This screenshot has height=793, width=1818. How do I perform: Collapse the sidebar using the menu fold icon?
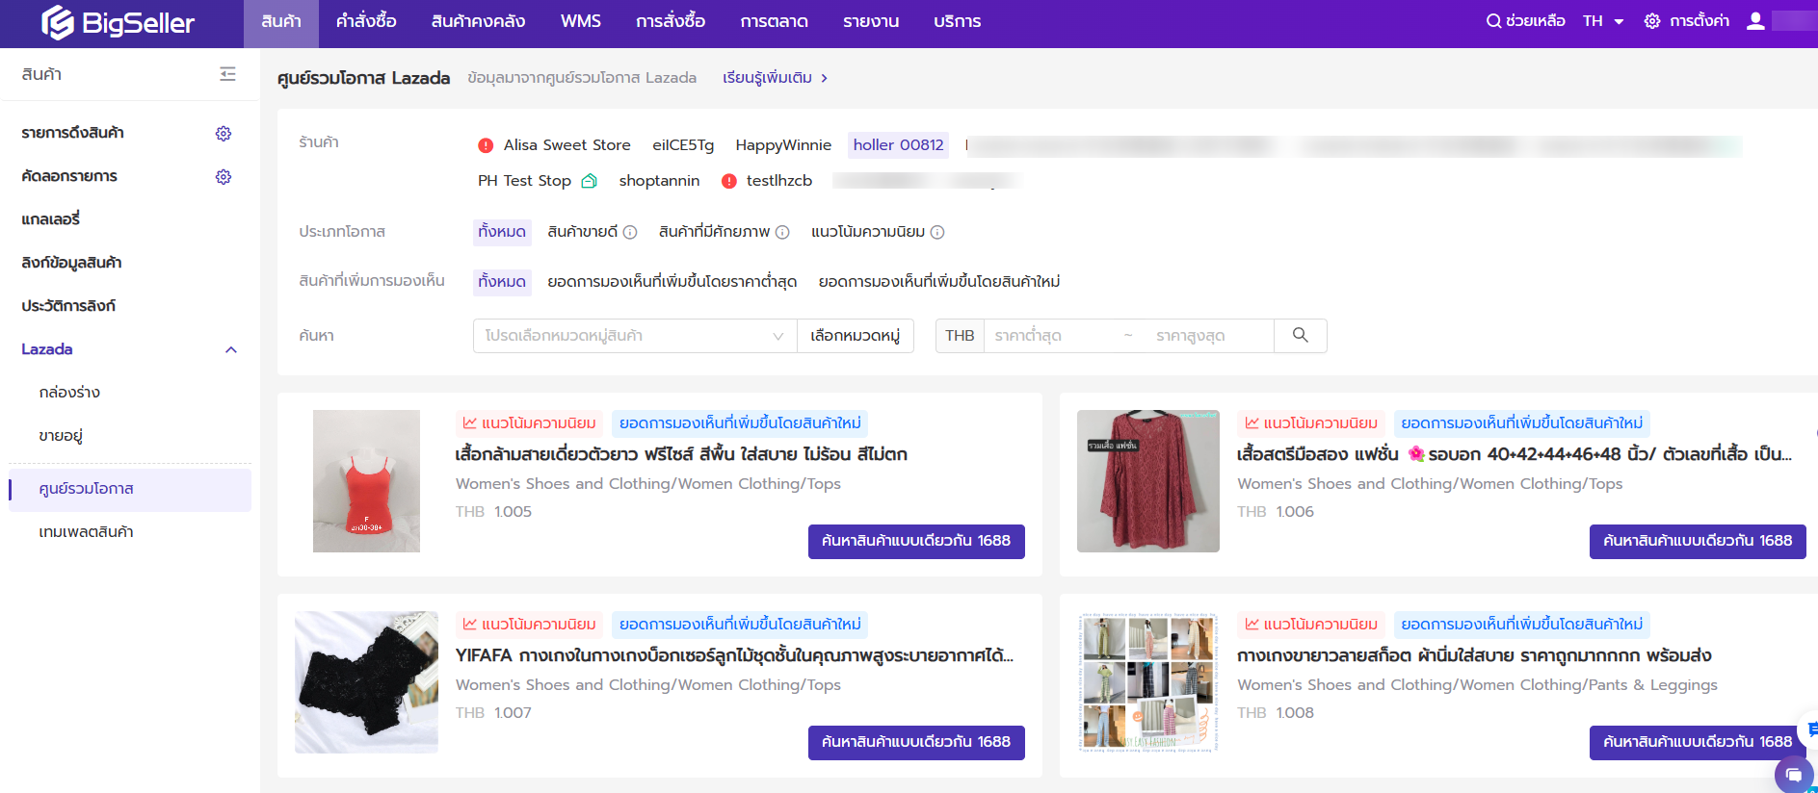click(x=227, y=74)
